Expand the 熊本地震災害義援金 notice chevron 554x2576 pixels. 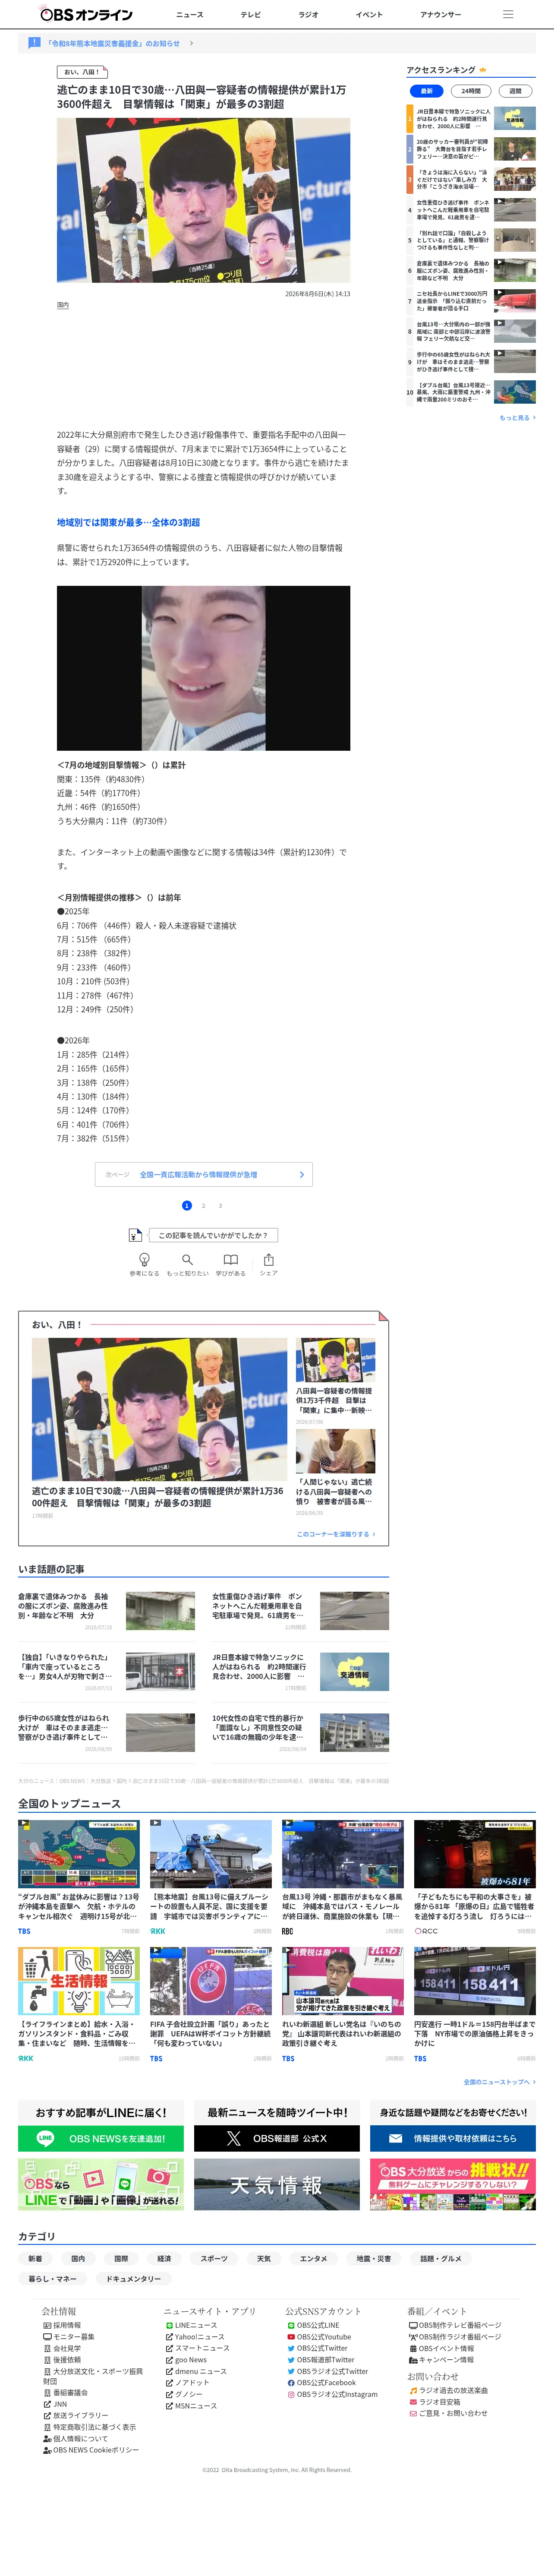pyautogui.click(x=191, y=43)
